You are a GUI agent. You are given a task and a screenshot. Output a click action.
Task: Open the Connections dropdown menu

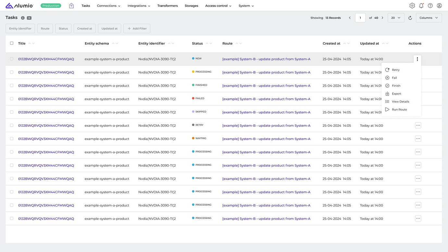tap(108, 6)
